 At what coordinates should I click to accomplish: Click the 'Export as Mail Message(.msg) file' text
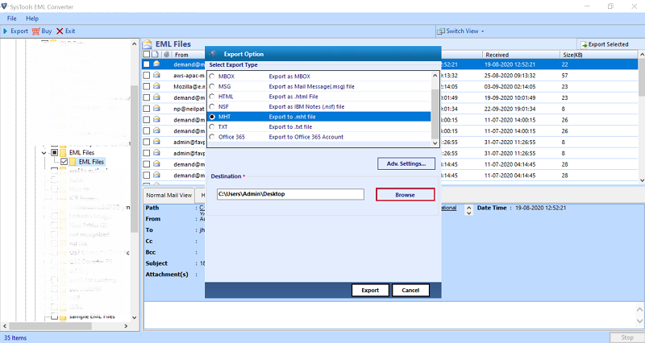coord(311,86)
